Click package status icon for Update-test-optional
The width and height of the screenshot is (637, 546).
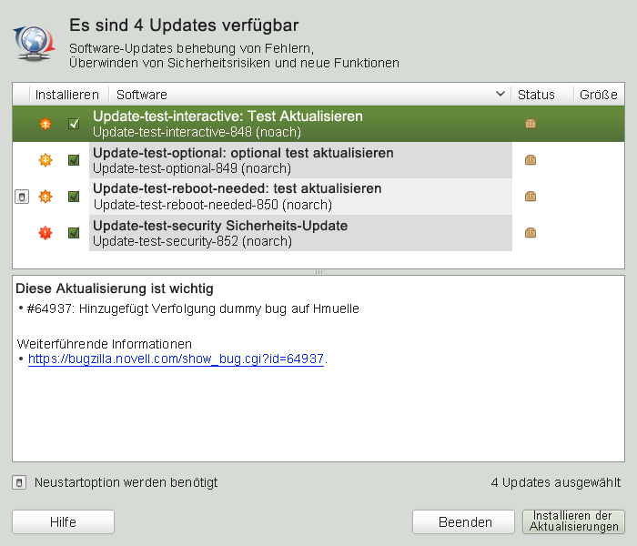click(x=531, y=160)
